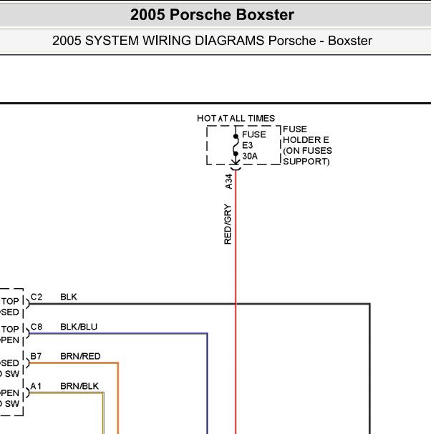Select the 'RED/GRY' vertical wire label
Viewport: 431px width, 434px height.
[228, 225]
